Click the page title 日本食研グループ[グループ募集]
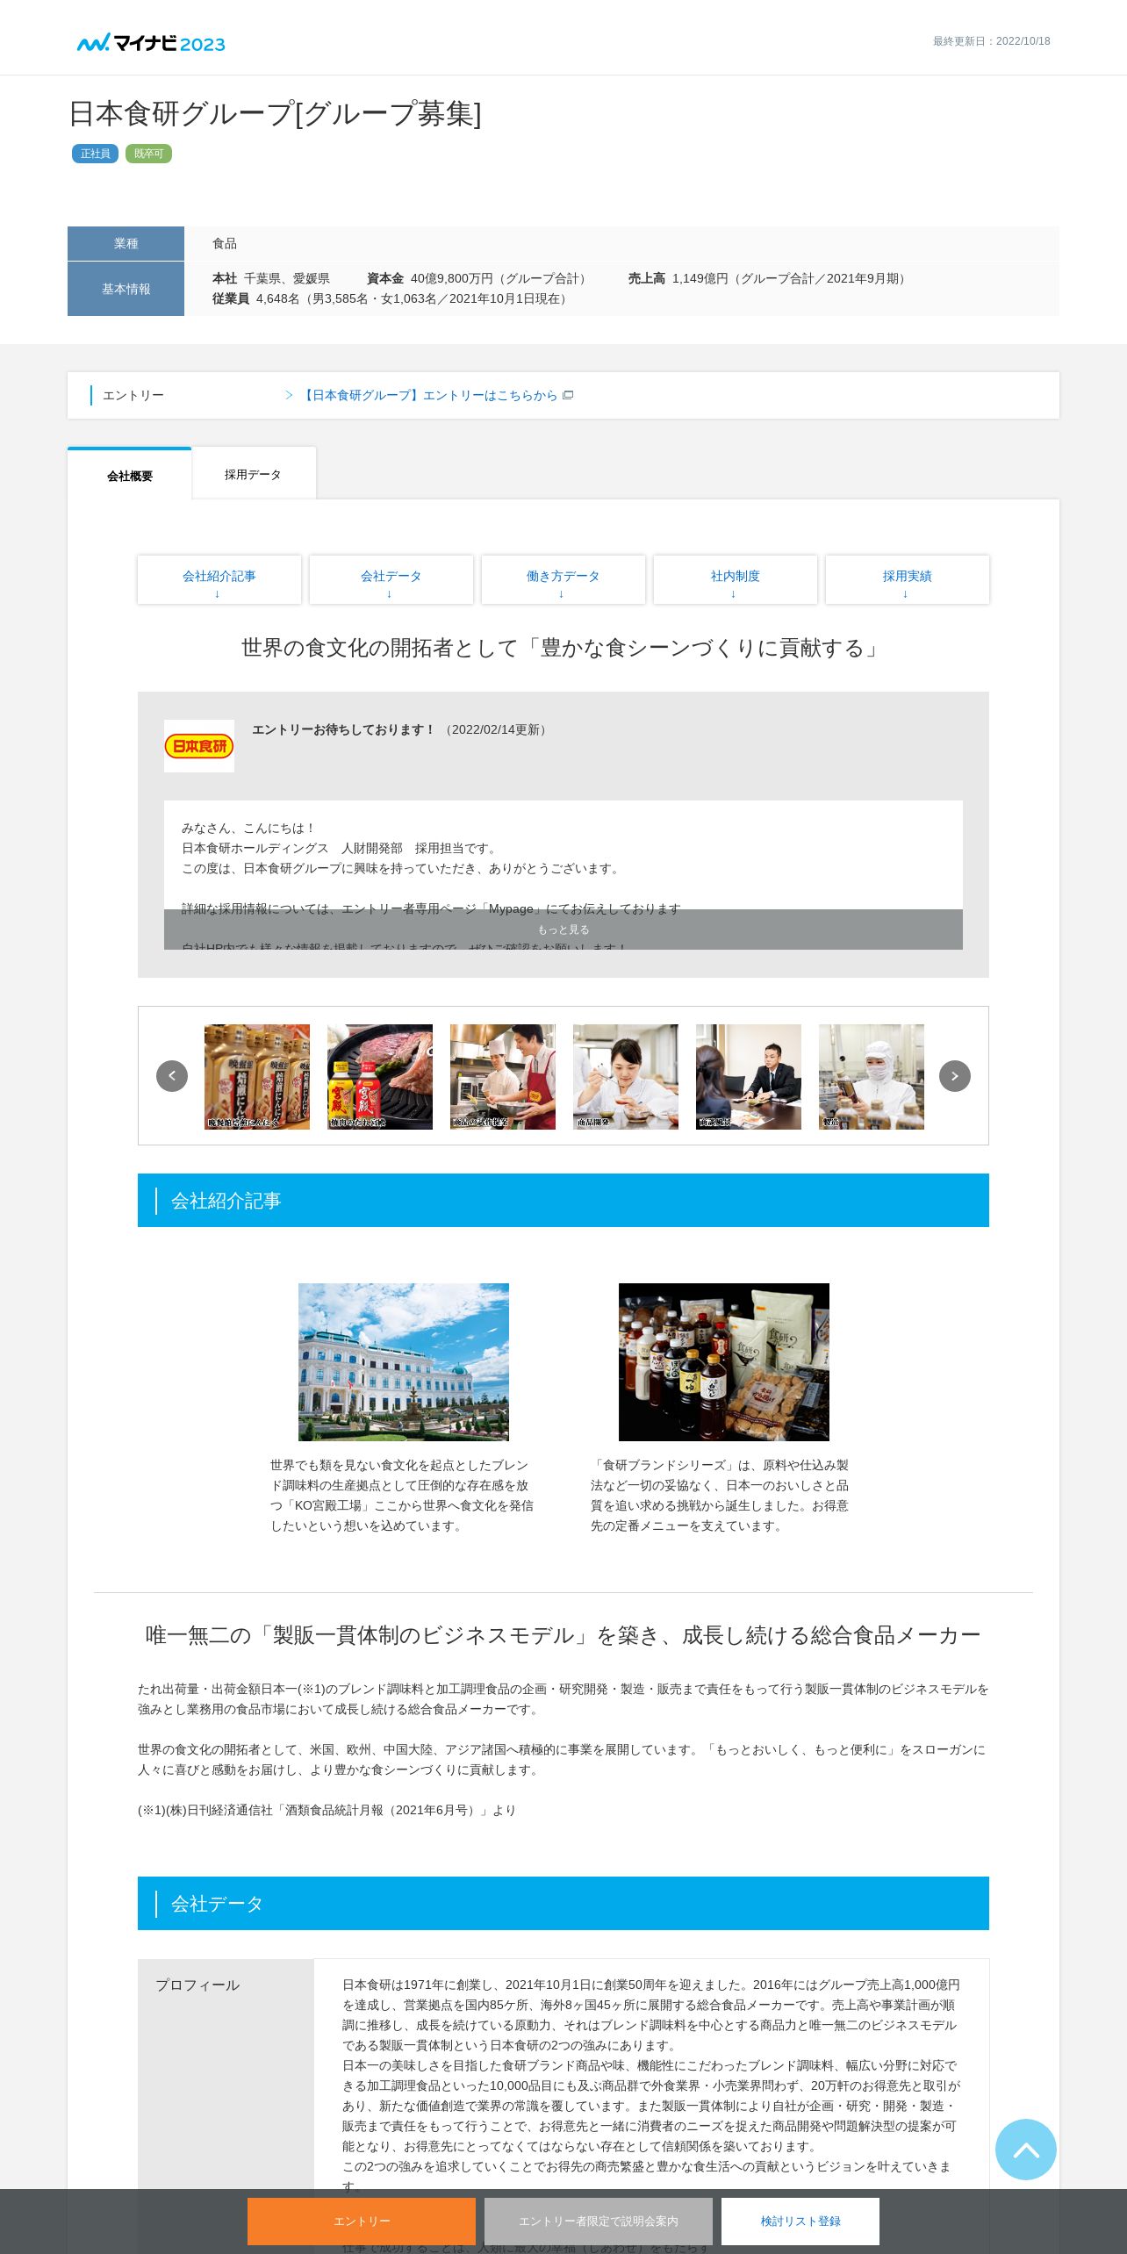This screenshot has width=1127, height=2254. pyautogui.click(x=275, y=113)
